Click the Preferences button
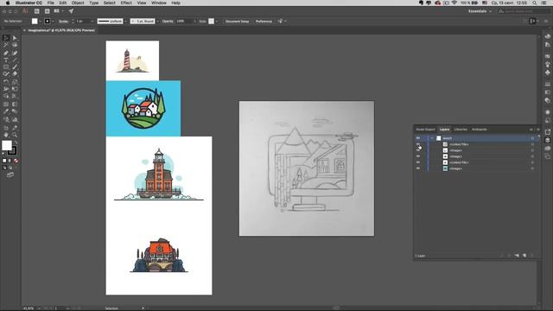Viewport: 553px width, 311px height. (264, 21)
